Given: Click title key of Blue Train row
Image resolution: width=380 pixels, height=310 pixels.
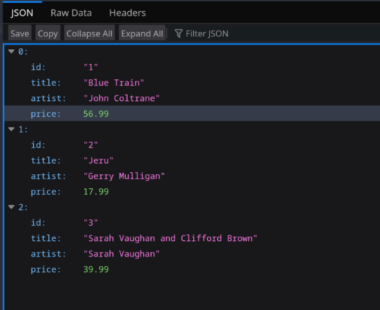Looking at the screenshot, I should 46,83.
